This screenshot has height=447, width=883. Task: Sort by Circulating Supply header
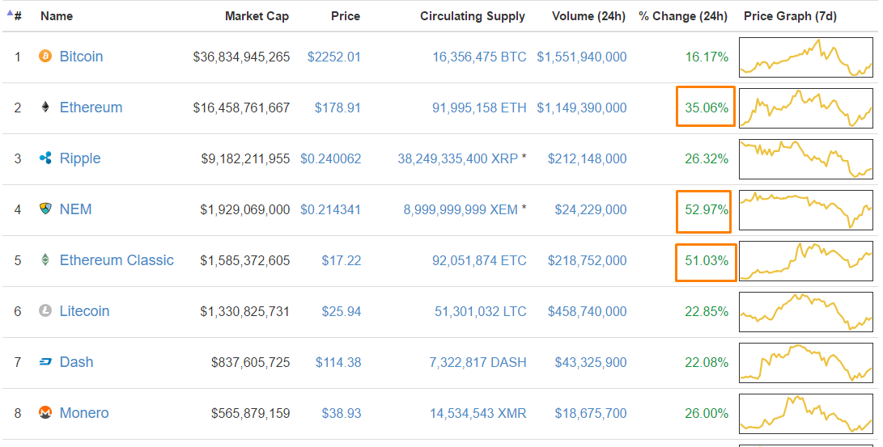[473, 16]
